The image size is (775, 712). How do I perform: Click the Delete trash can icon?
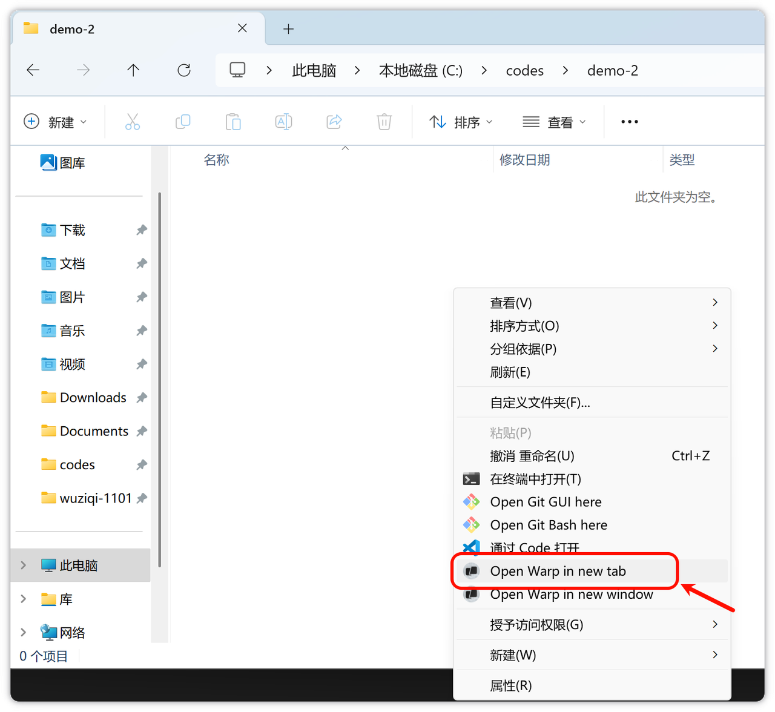[384, 122]
